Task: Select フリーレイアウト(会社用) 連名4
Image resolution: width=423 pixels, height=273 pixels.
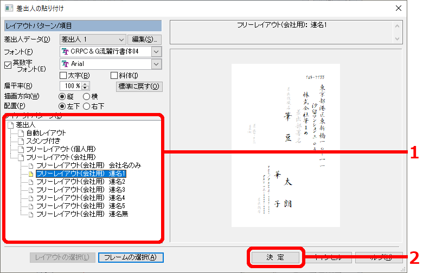Action: pyautogui.click(x=81, y=198)
